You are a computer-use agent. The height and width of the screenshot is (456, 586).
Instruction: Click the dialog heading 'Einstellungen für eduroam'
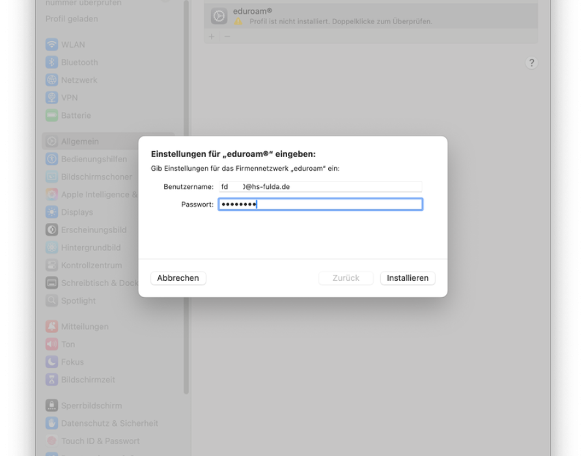click(233, 154)
